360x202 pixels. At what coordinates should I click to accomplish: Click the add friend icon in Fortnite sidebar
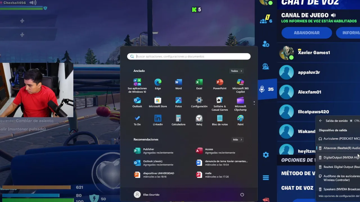(266, 44)
